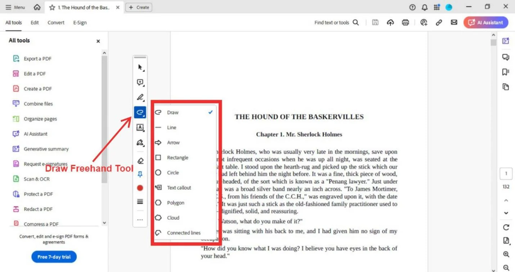Viewport: 515px width, 272px height.
Task: Open the All tools tab
Action: 13,22
